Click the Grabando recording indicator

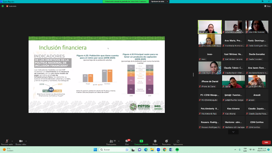tap(12, 6)
